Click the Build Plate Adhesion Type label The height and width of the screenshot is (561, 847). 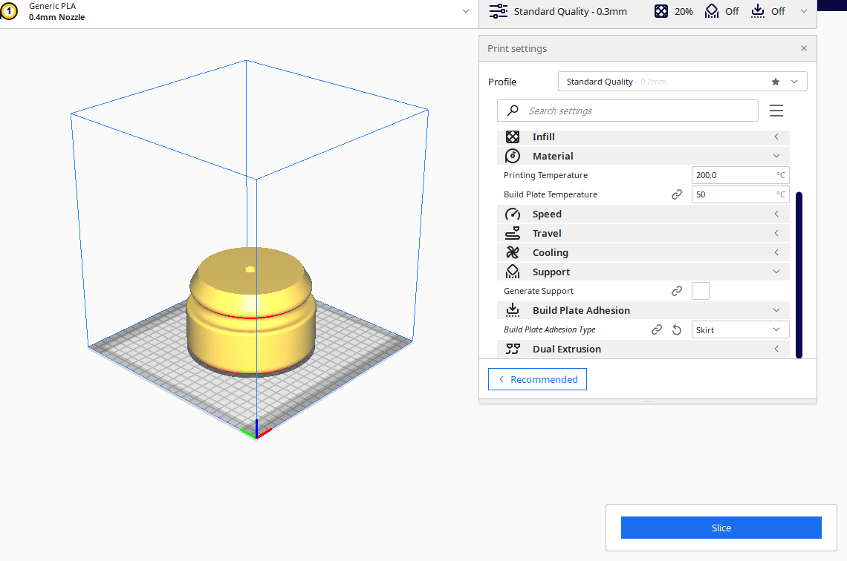tap(549, 329)
